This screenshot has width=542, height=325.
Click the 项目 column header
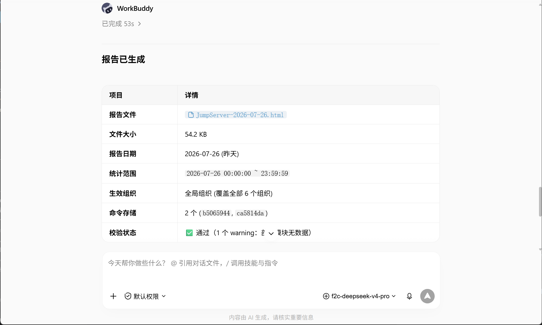click(116, 95)
